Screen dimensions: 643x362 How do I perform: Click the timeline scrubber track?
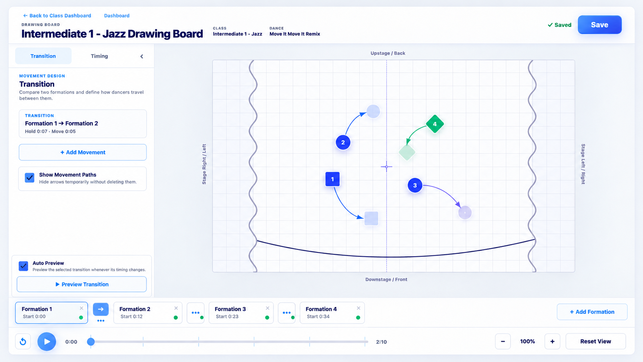coord(229,342)
